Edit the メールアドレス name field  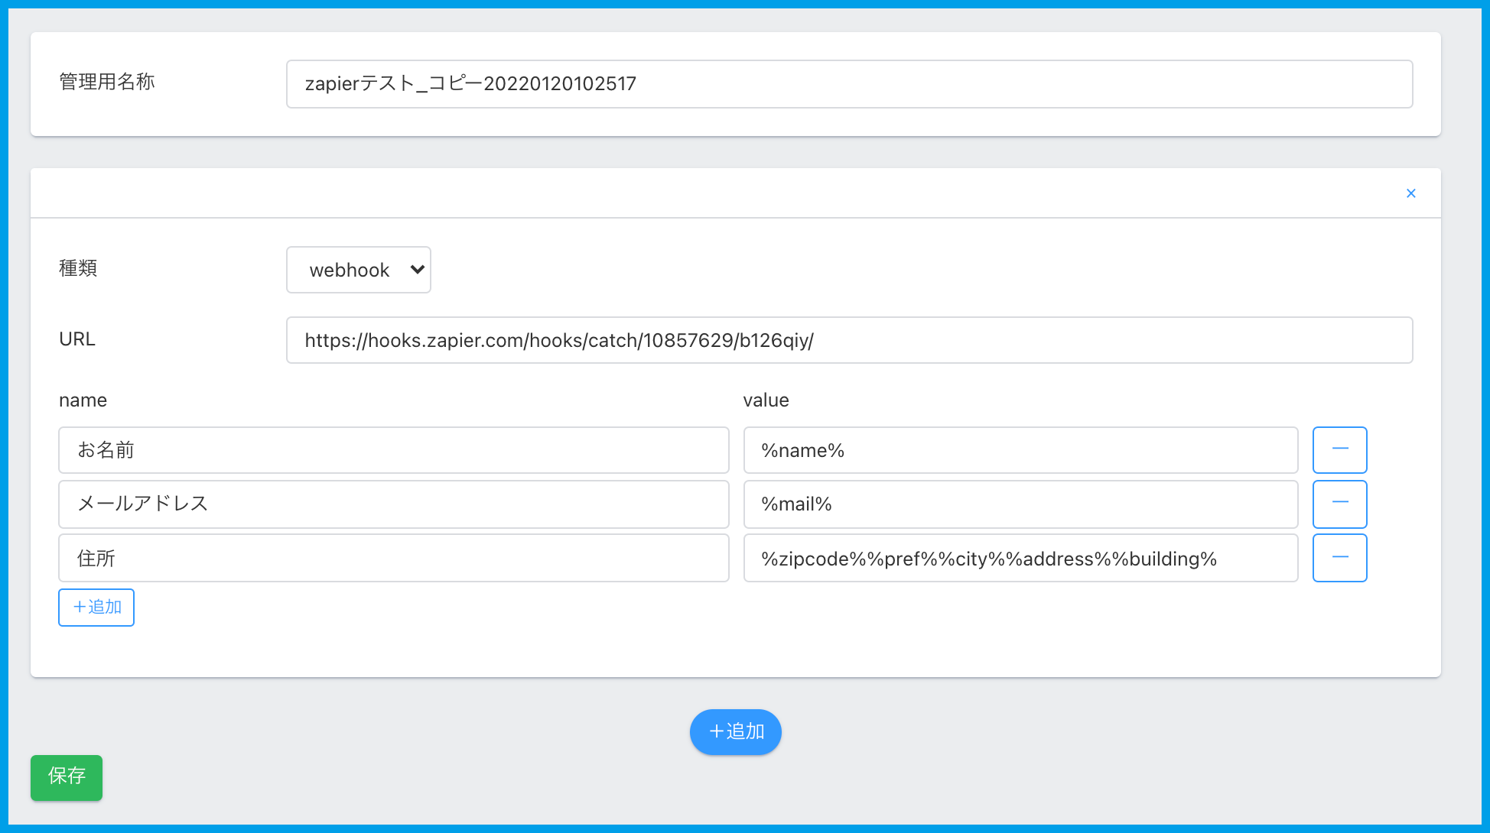click(x=393, y=504)
